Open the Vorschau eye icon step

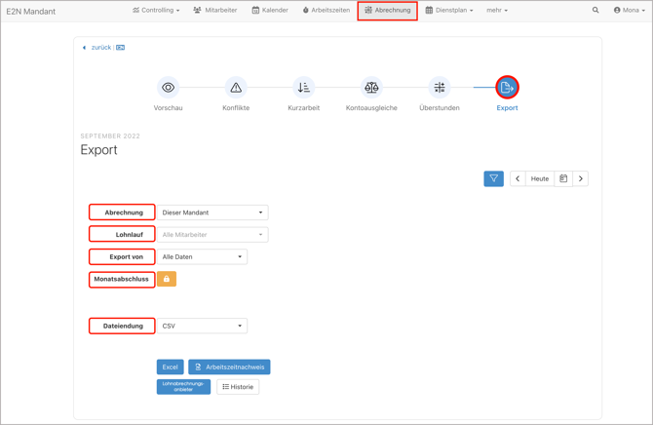(168, 88)
